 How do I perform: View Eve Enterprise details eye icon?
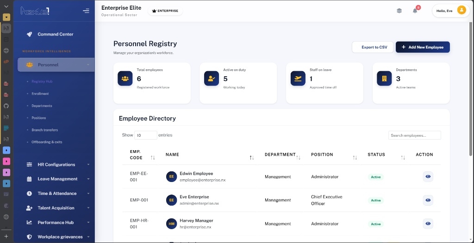[428, 200]
